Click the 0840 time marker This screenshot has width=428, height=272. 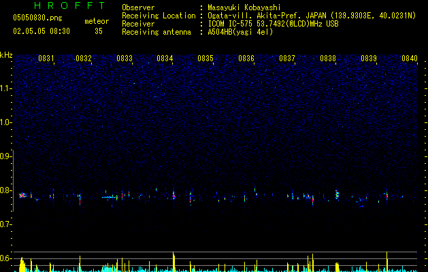click(410, 58)
